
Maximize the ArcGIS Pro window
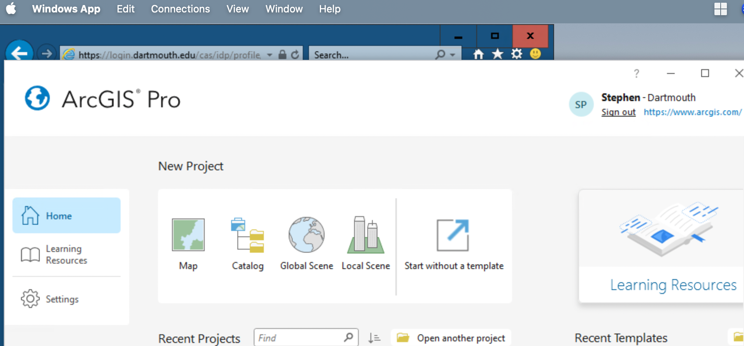pyautogui.click(x=705, y=73)
